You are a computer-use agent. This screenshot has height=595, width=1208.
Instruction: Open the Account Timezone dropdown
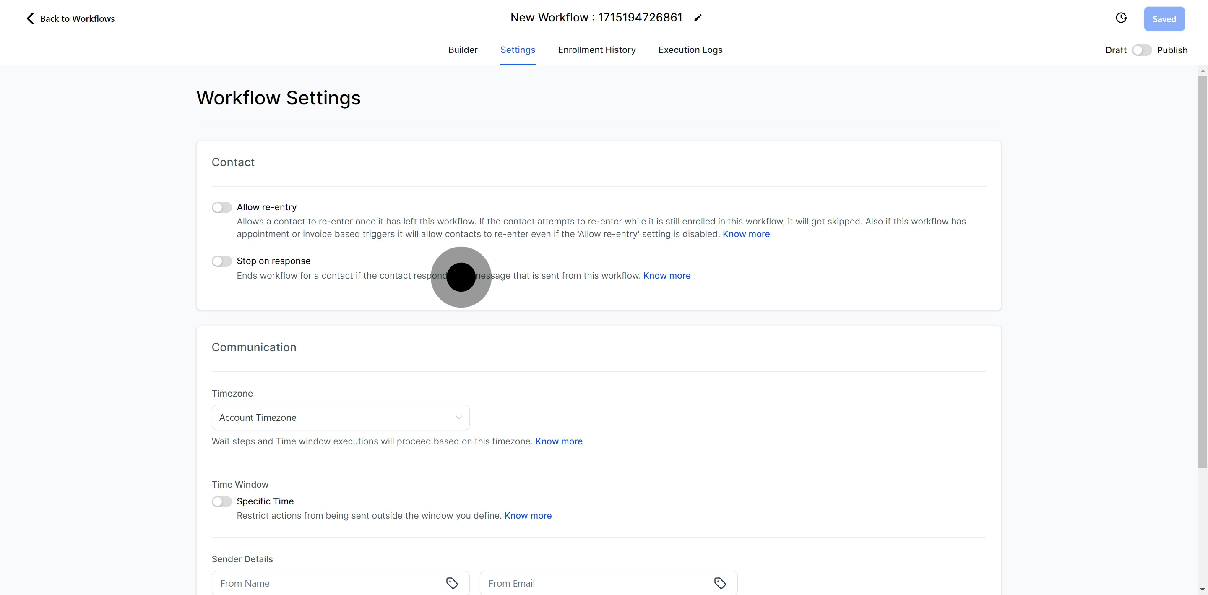tap(340, 418)
